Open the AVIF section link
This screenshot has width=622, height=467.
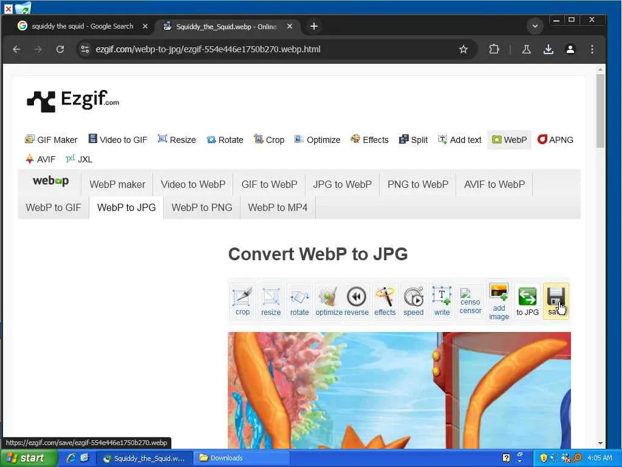(x=41, y=159)
